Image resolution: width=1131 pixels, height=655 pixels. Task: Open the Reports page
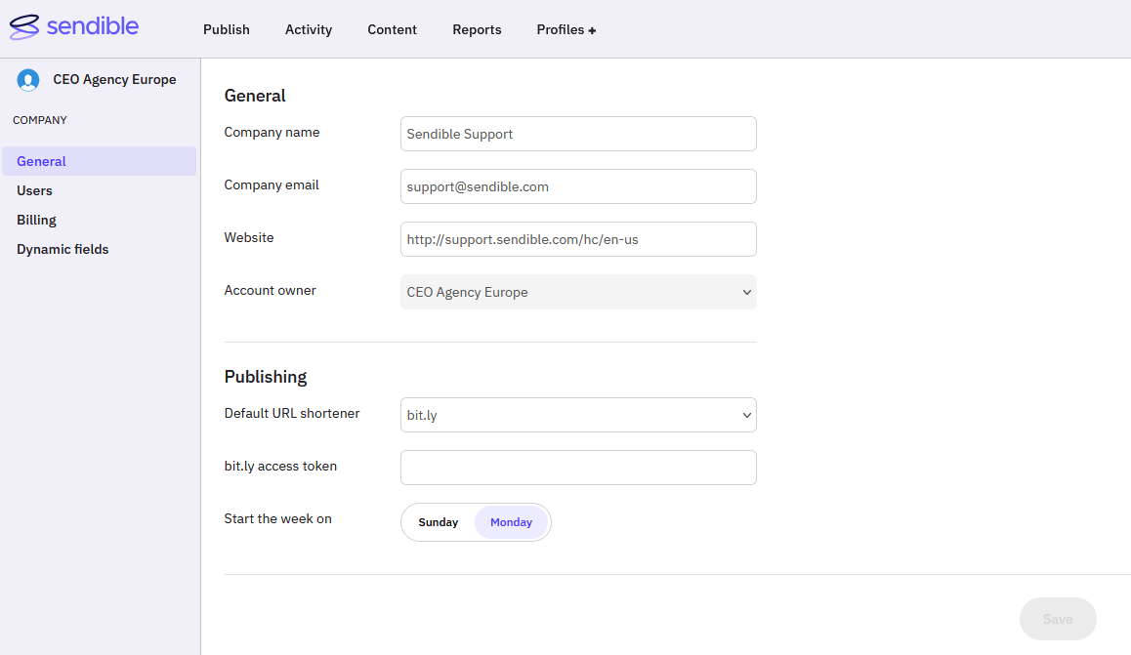[477, 29]
